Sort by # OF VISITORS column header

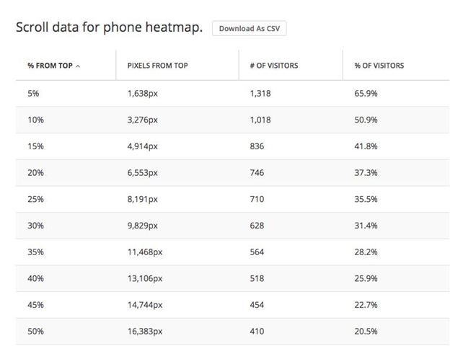[274, 66]
